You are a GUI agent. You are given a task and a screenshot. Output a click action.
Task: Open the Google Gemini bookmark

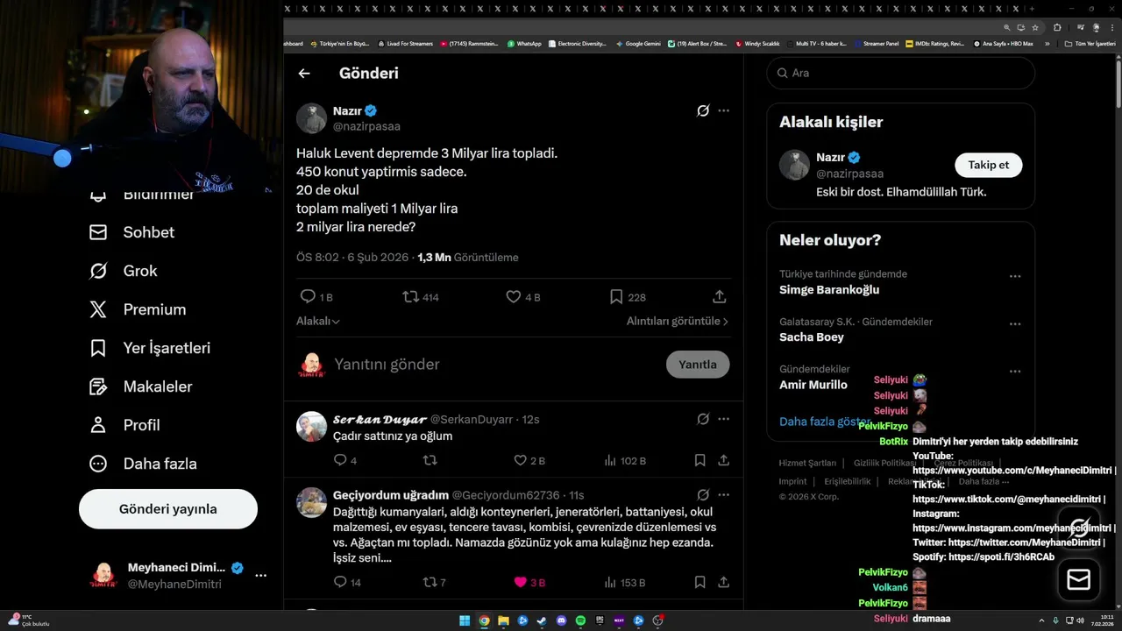(x=638, y=44)
